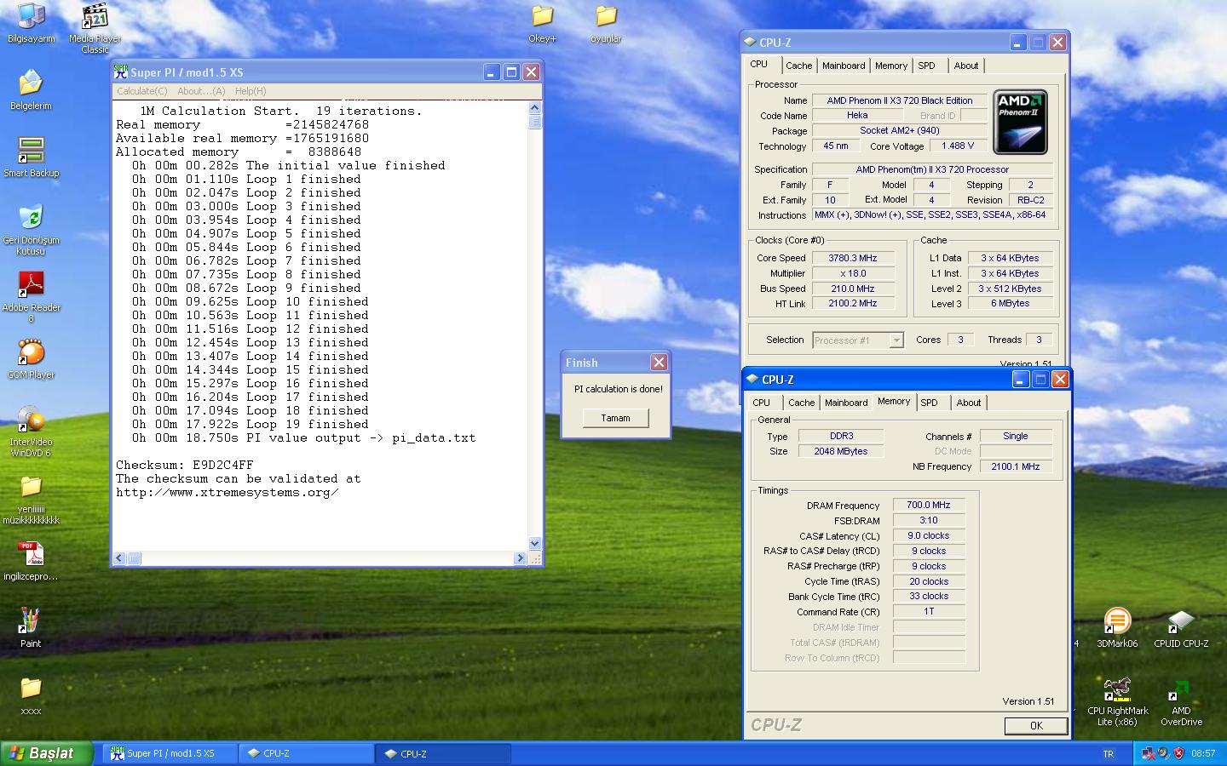
Task: Open InterVideo WinDVD 6 icon
Action: click(31, 432)
